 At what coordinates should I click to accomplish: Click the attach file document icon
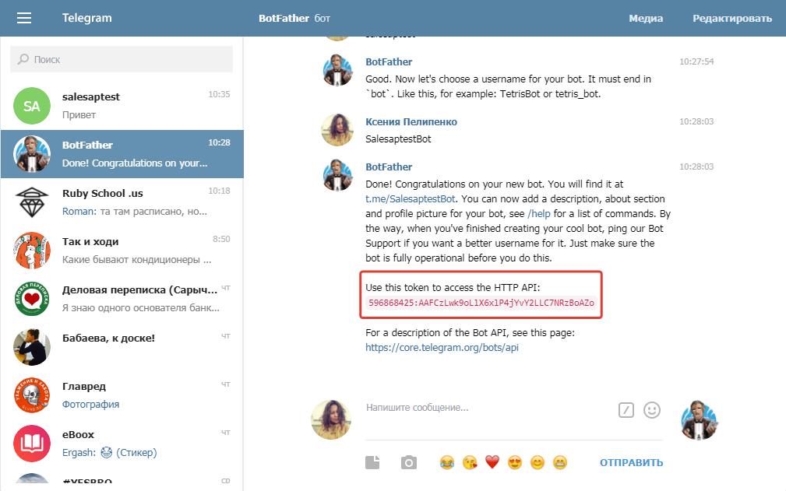[372, 463]
